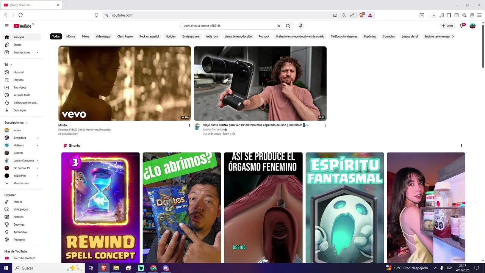
Task: Open Videos que me gustan
Action: click(x=22, y=103)
